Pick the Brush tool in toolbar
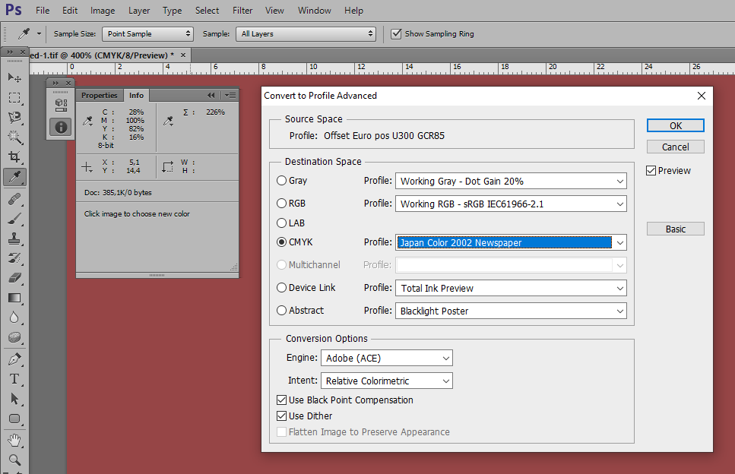The width and height of the screenshot is (735, 474). (14, 218)
